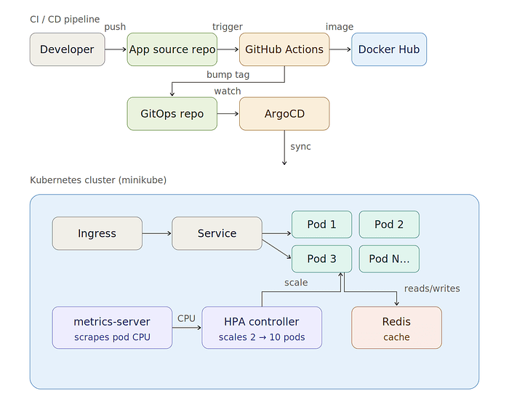Viewport: 509px width, 404px height.
Task: Click the 'reads/writes' label
Action: (432, 288)
